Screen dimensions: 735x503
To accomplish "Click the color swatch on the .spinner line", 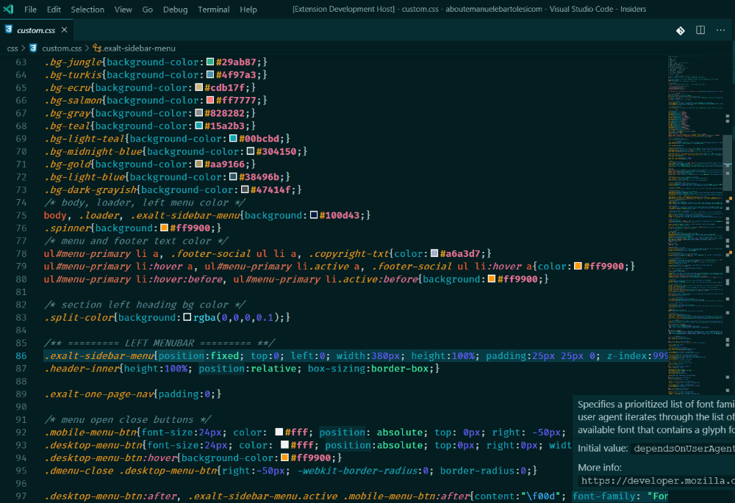I will (164, 228).
